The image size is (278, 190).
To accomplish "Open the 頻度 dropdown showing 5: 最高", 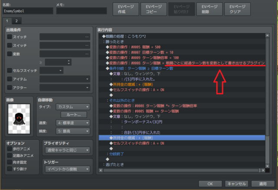I will pos(73,131).
